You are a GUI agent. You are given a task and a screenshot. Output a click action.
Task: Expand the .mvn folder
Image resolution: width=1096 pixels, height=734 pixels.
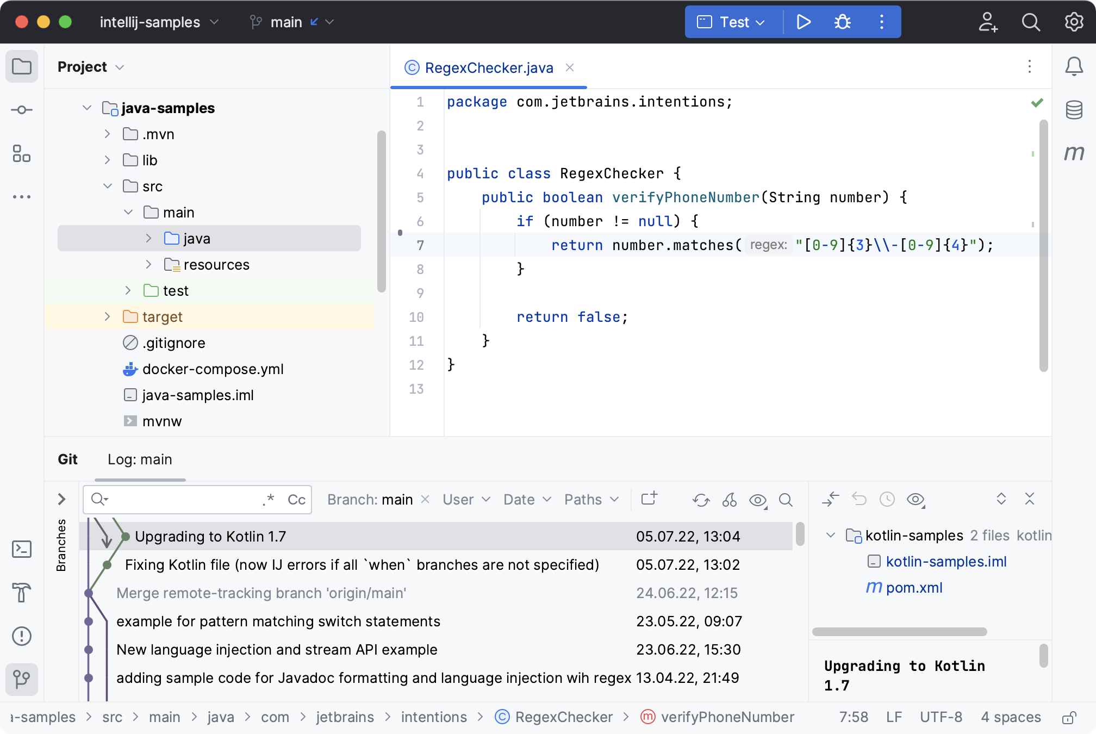coord(108,134)
